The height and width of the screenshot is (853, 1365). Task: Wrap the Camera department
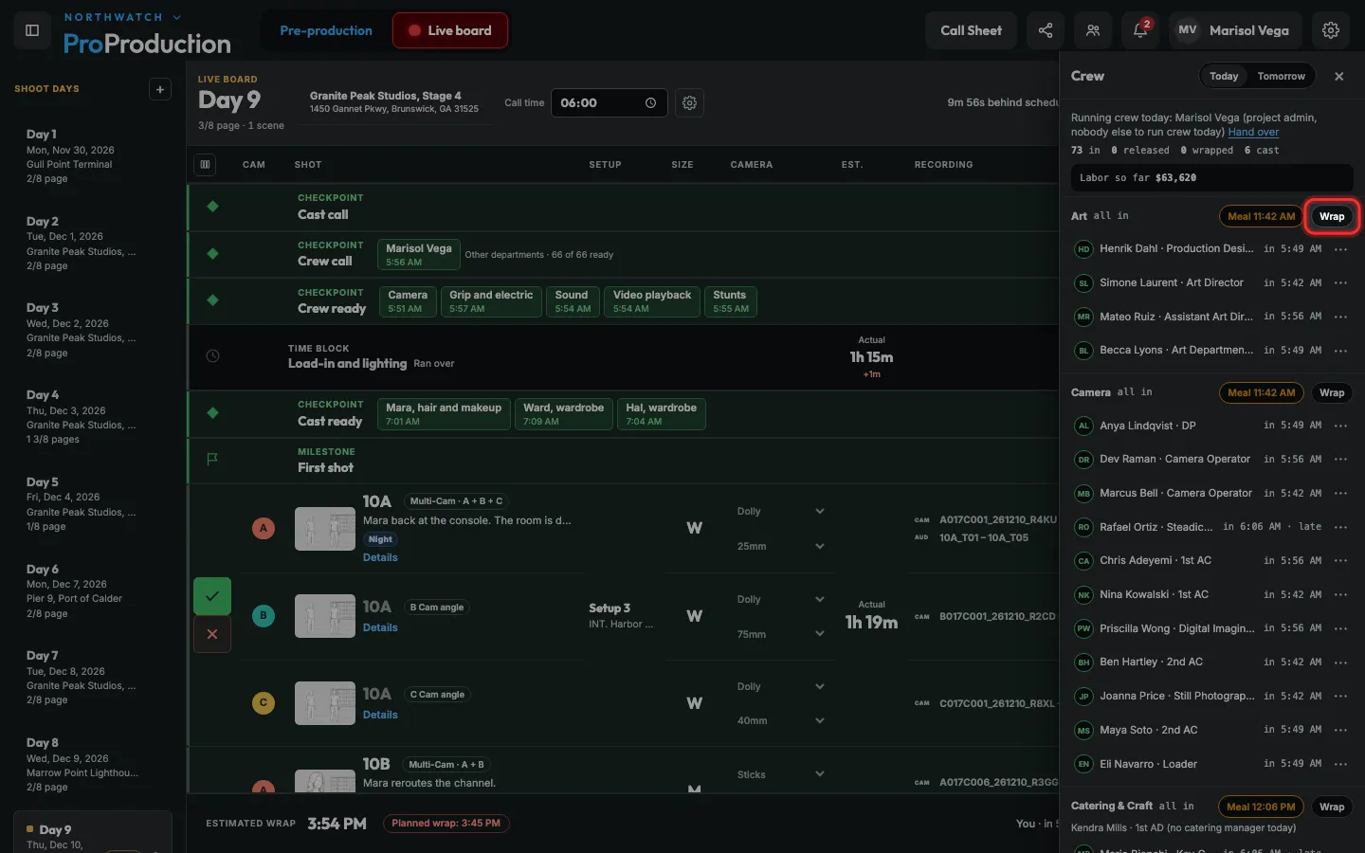pyautogui.click(x=1332, y=392)
